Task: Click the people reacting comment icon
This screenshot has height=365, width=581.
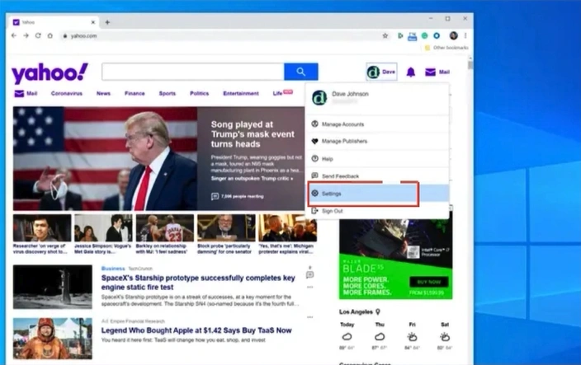Action: pyautogui.click(x=215, y=196)
